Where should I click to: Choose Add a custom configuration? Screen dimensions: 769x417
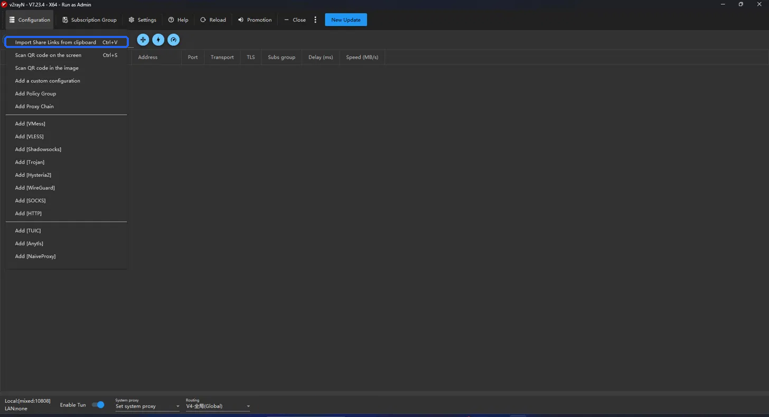[66, 81]
